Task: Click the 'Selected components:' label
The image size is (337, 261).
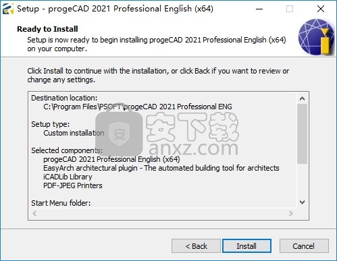Action: (x=67, y=150)
